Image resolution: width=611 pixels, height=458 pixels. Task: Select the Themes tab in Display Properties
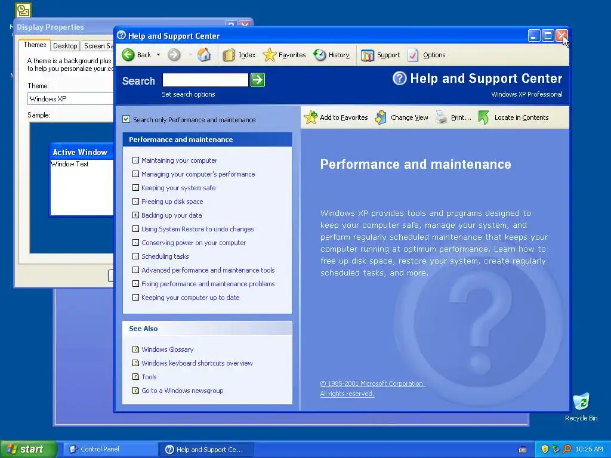(x=35, y=45)
